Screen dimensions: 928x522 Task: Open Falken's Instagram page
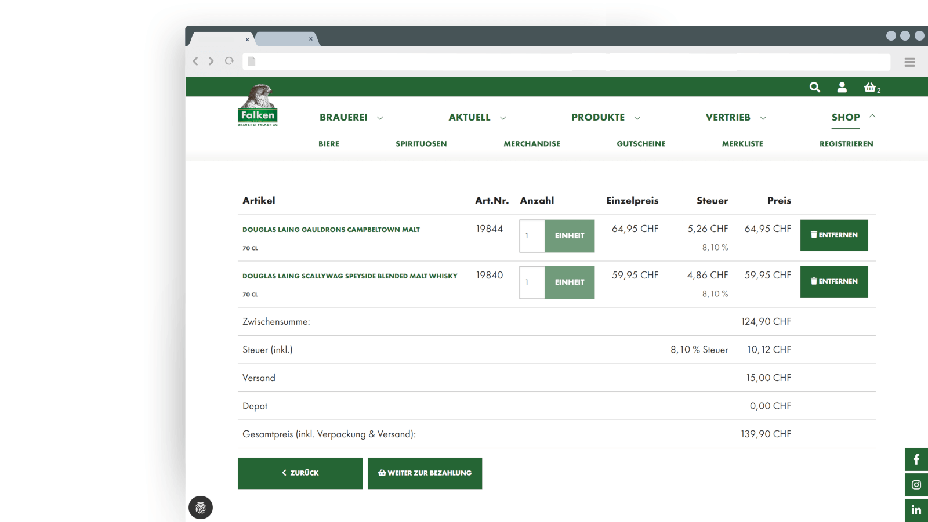coord(916,485)
